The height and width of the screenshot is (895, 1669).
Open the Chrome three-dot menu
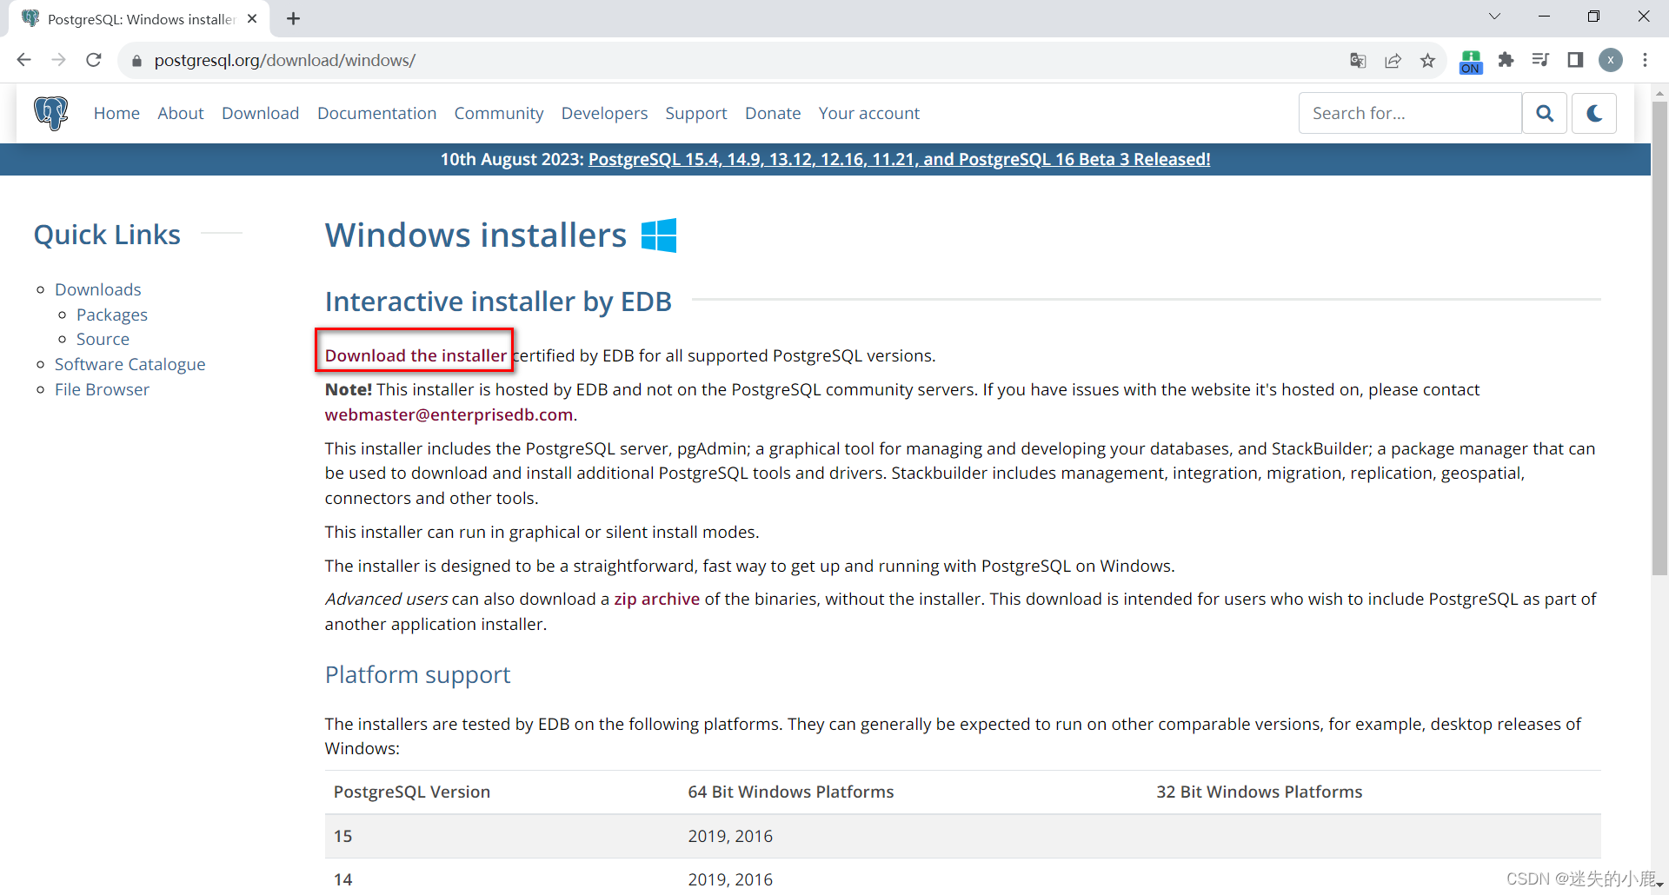click(1646, 60)
